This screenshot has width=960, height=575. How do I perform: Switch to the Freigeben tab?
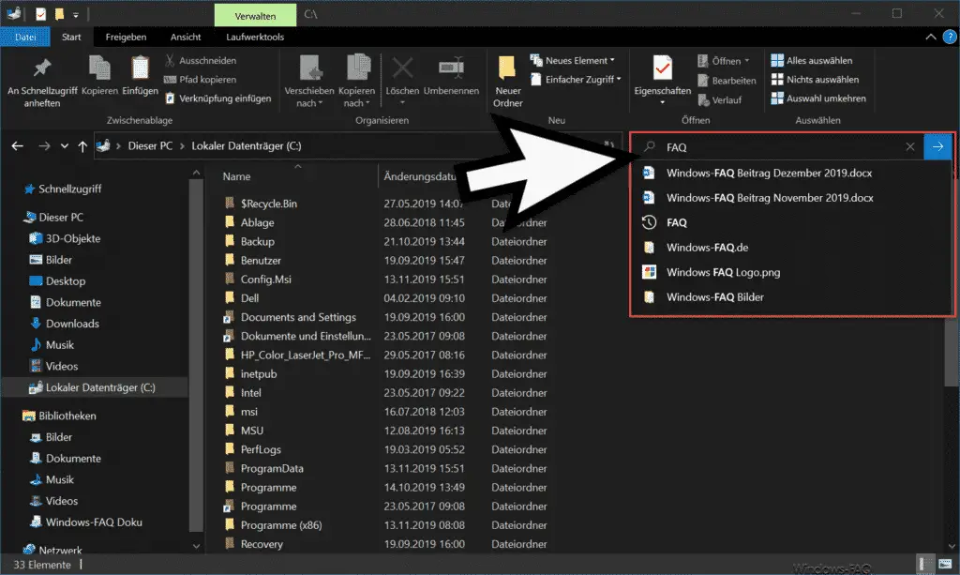[x=126, y=37]
